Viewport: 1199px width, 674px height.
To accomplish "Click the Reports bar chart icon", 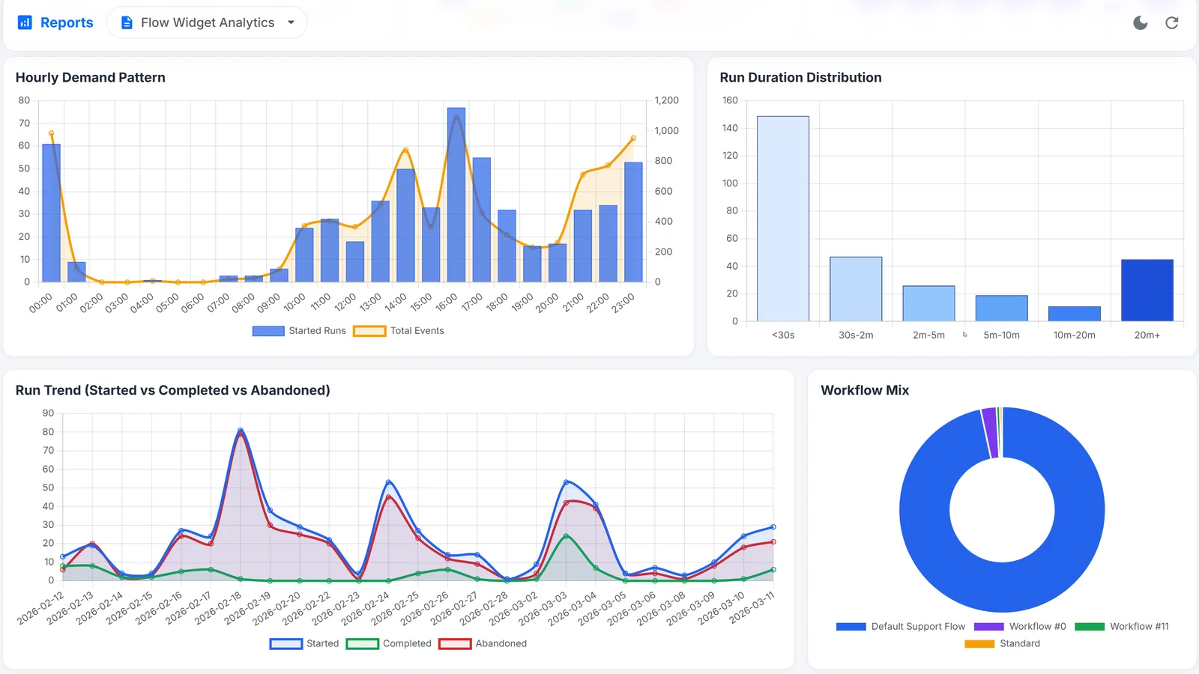I will point(25,22).
